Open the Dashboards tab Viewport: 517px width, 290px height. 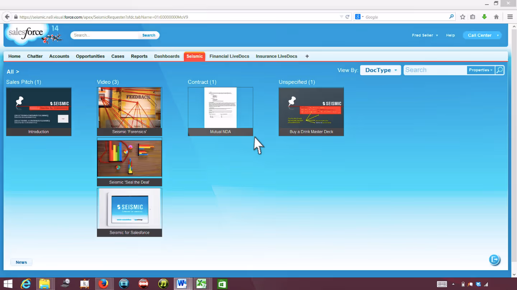(167, 56)
